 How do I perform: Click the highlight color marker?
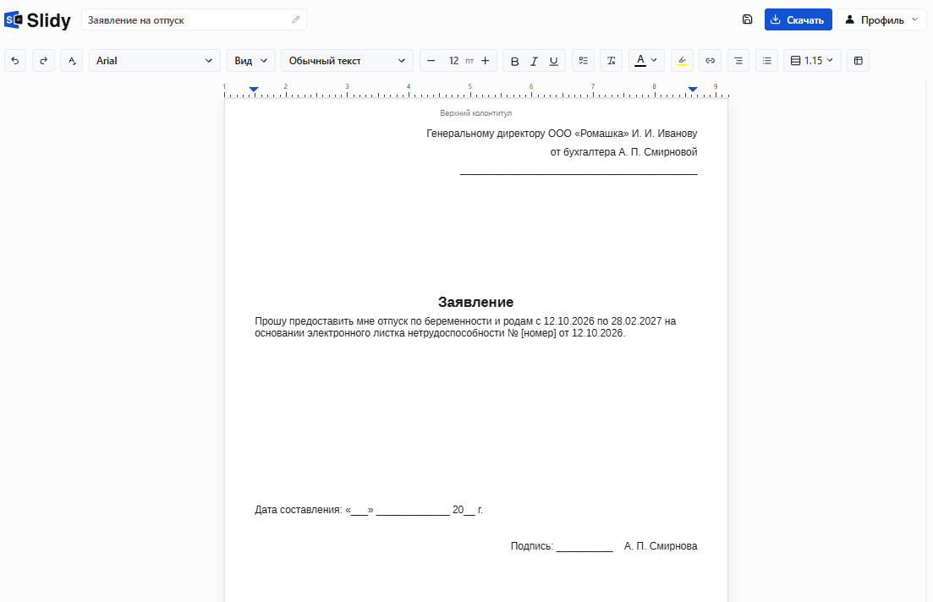click(682, 61)
